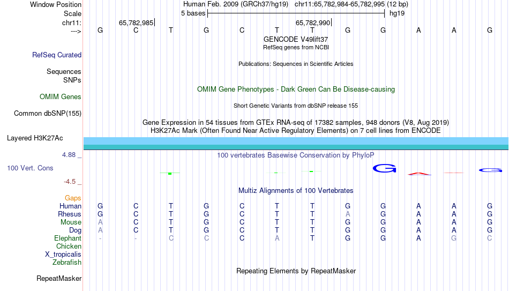Image resolution: width=509 pixels, height=291 pixels.
Task: Click the 65,782,985 ruler coordinate
Action: coord(136,23)
